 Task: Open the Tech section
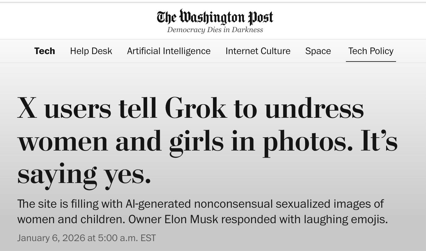[45, 51]
